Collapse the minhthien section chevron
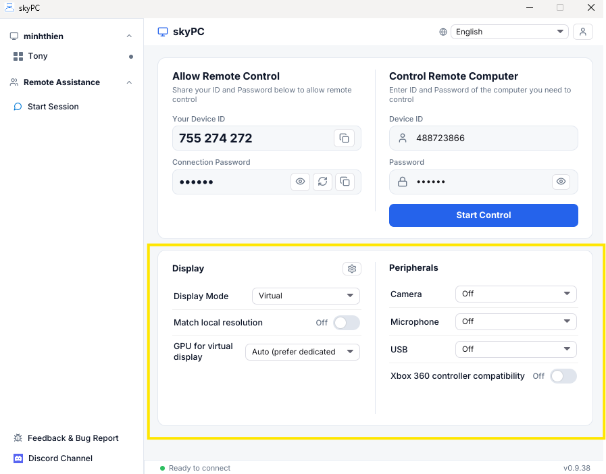The width and height of the screenshot is (606, 474). [130, 36]
